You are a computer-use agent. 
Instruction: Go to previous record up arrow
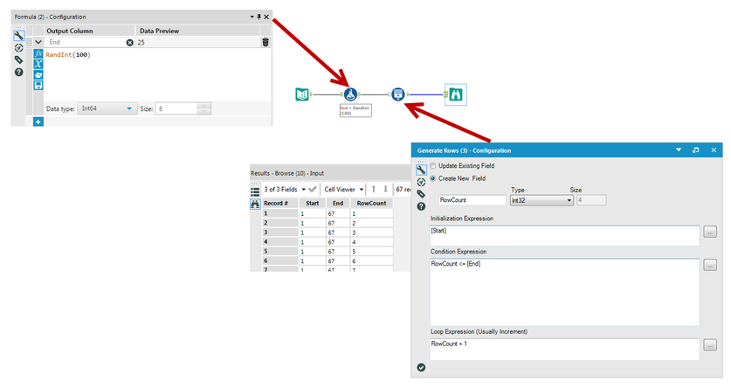pyautogui.click(x=374, y=189)
